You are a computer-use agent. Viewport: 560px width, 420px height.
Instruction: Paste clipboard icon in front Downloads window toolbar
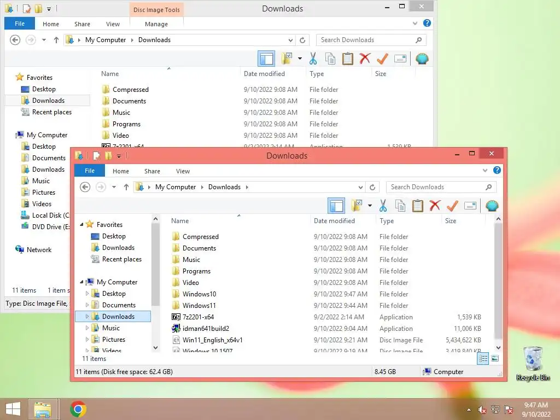(x=417, y=206)
